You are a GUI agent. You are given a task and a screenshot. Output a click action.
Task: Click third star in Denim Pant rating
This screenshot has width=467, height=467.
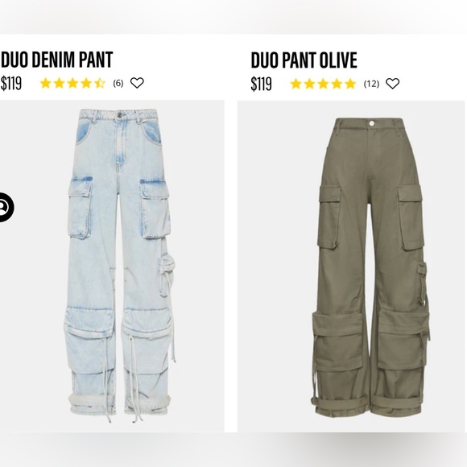point(72,84)
